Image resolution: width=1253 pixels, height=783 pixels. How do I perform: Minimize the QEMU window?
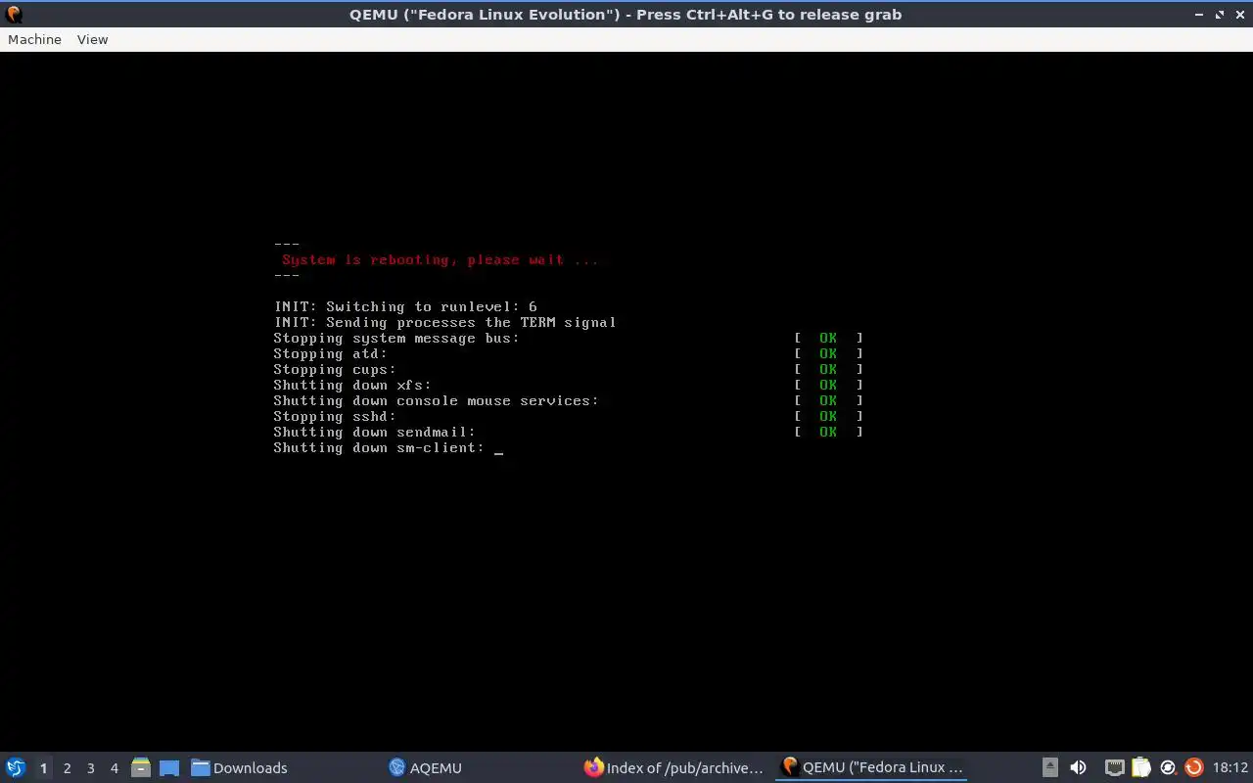[1200, 15]
